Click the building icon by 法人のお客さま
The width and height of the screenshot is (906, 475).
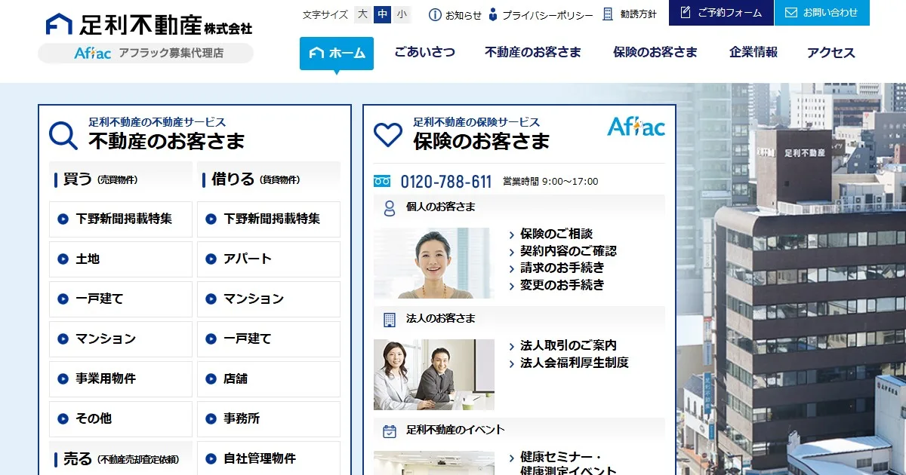390,320
